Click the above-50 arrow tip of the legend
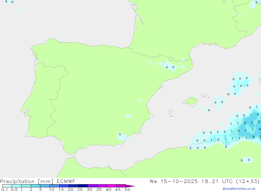Image resolution: width=261 pixels, height=191 pixels. click(x=130, y=186)
